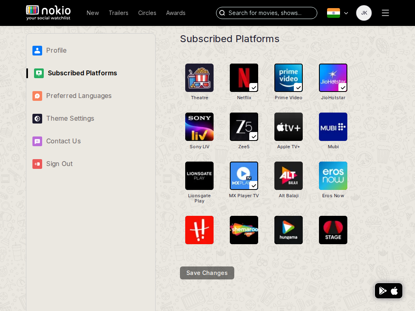Screen dimensions: 415x311
Task: Open Theme Settings
Action: coord(70,119)
